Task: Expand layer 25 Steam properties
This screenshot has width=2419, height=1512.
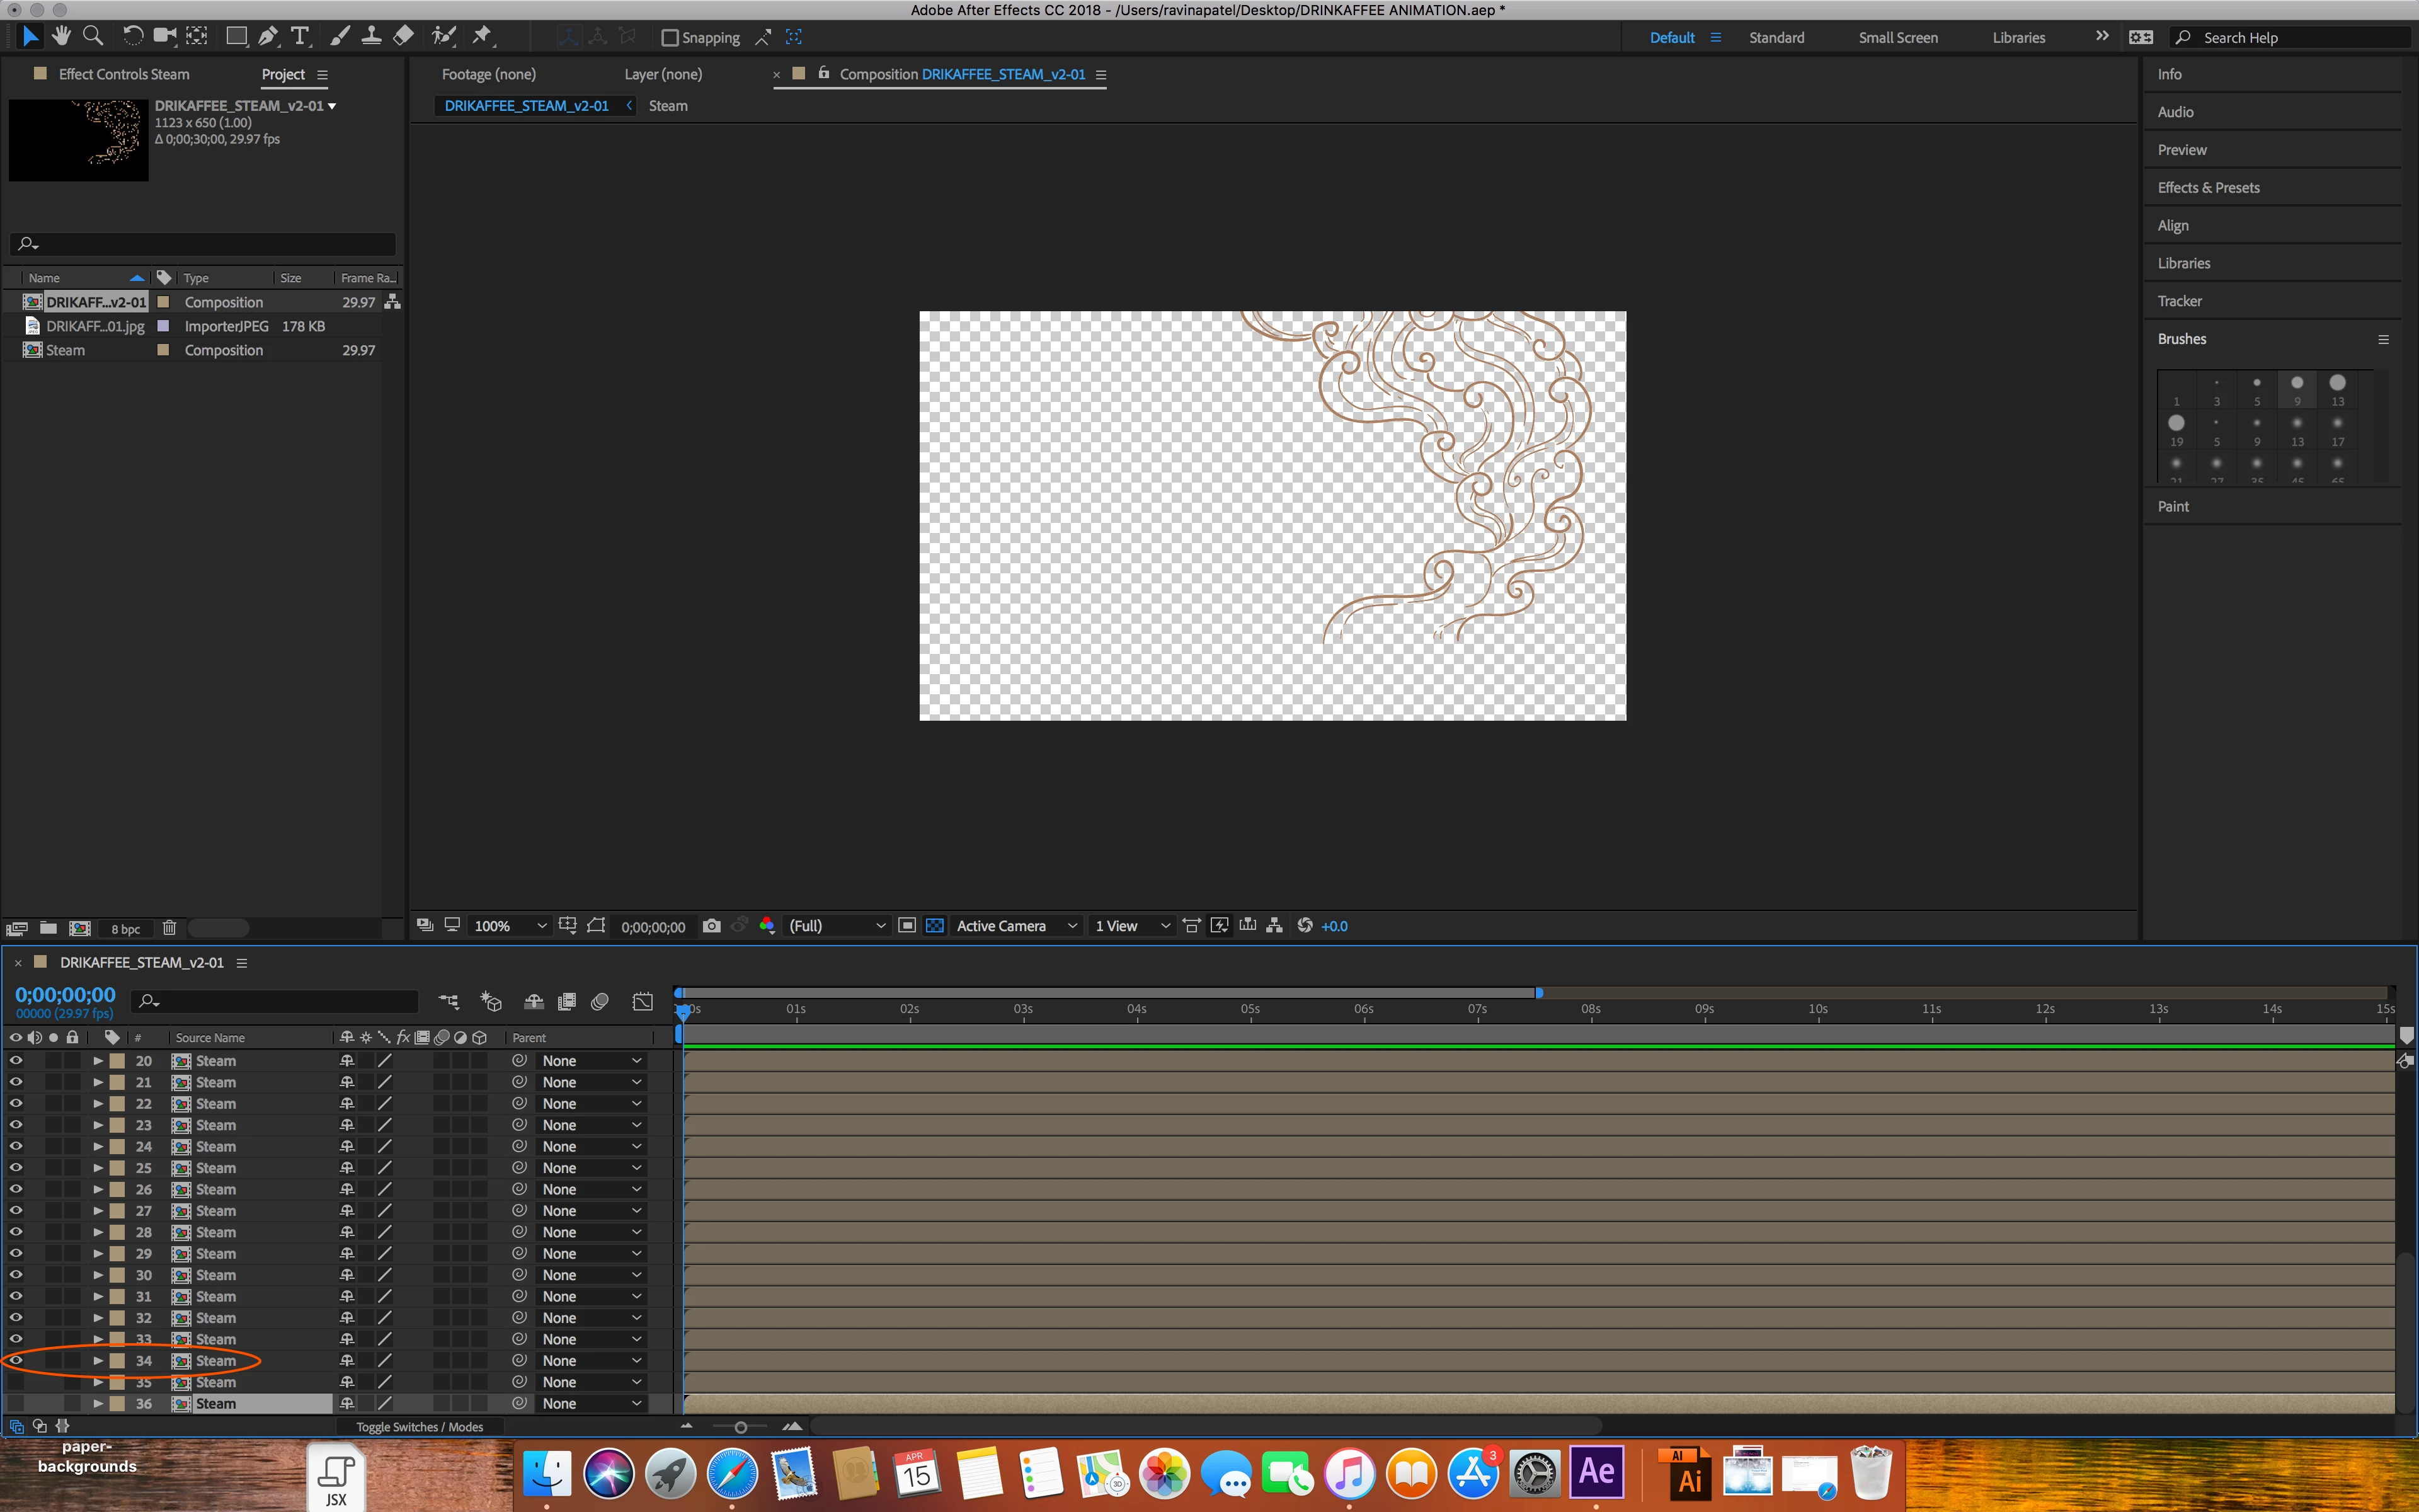Action: 98,1168
